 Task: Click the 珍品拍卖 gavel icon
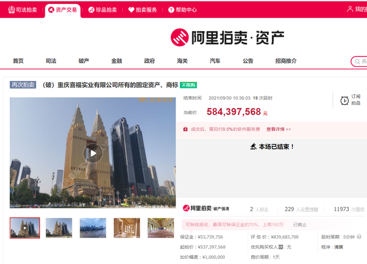click(x=91, y=10)
